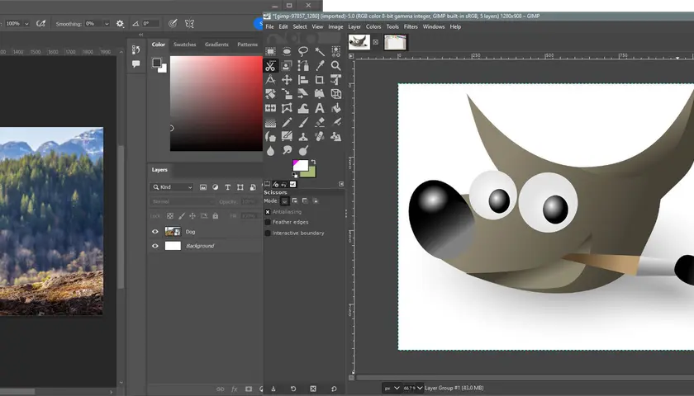Switch to the Swatches tab in Photoshop
Viewport: 694px width, 396px height.
(184, 45)
